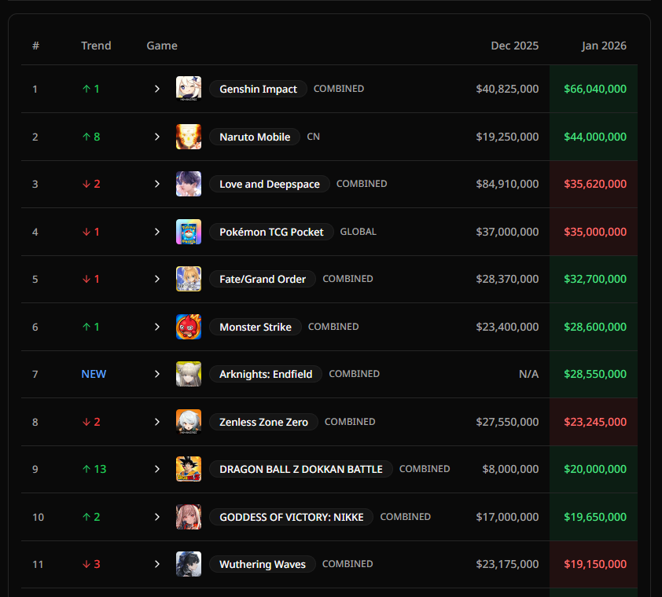Viewport: 662px width, 597px height.
Task: Select the $66,040,000 Jan 2026 value
Action: [595, 89]
